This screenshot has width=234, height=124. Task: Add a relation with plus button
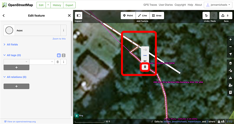tap(16, 86)
